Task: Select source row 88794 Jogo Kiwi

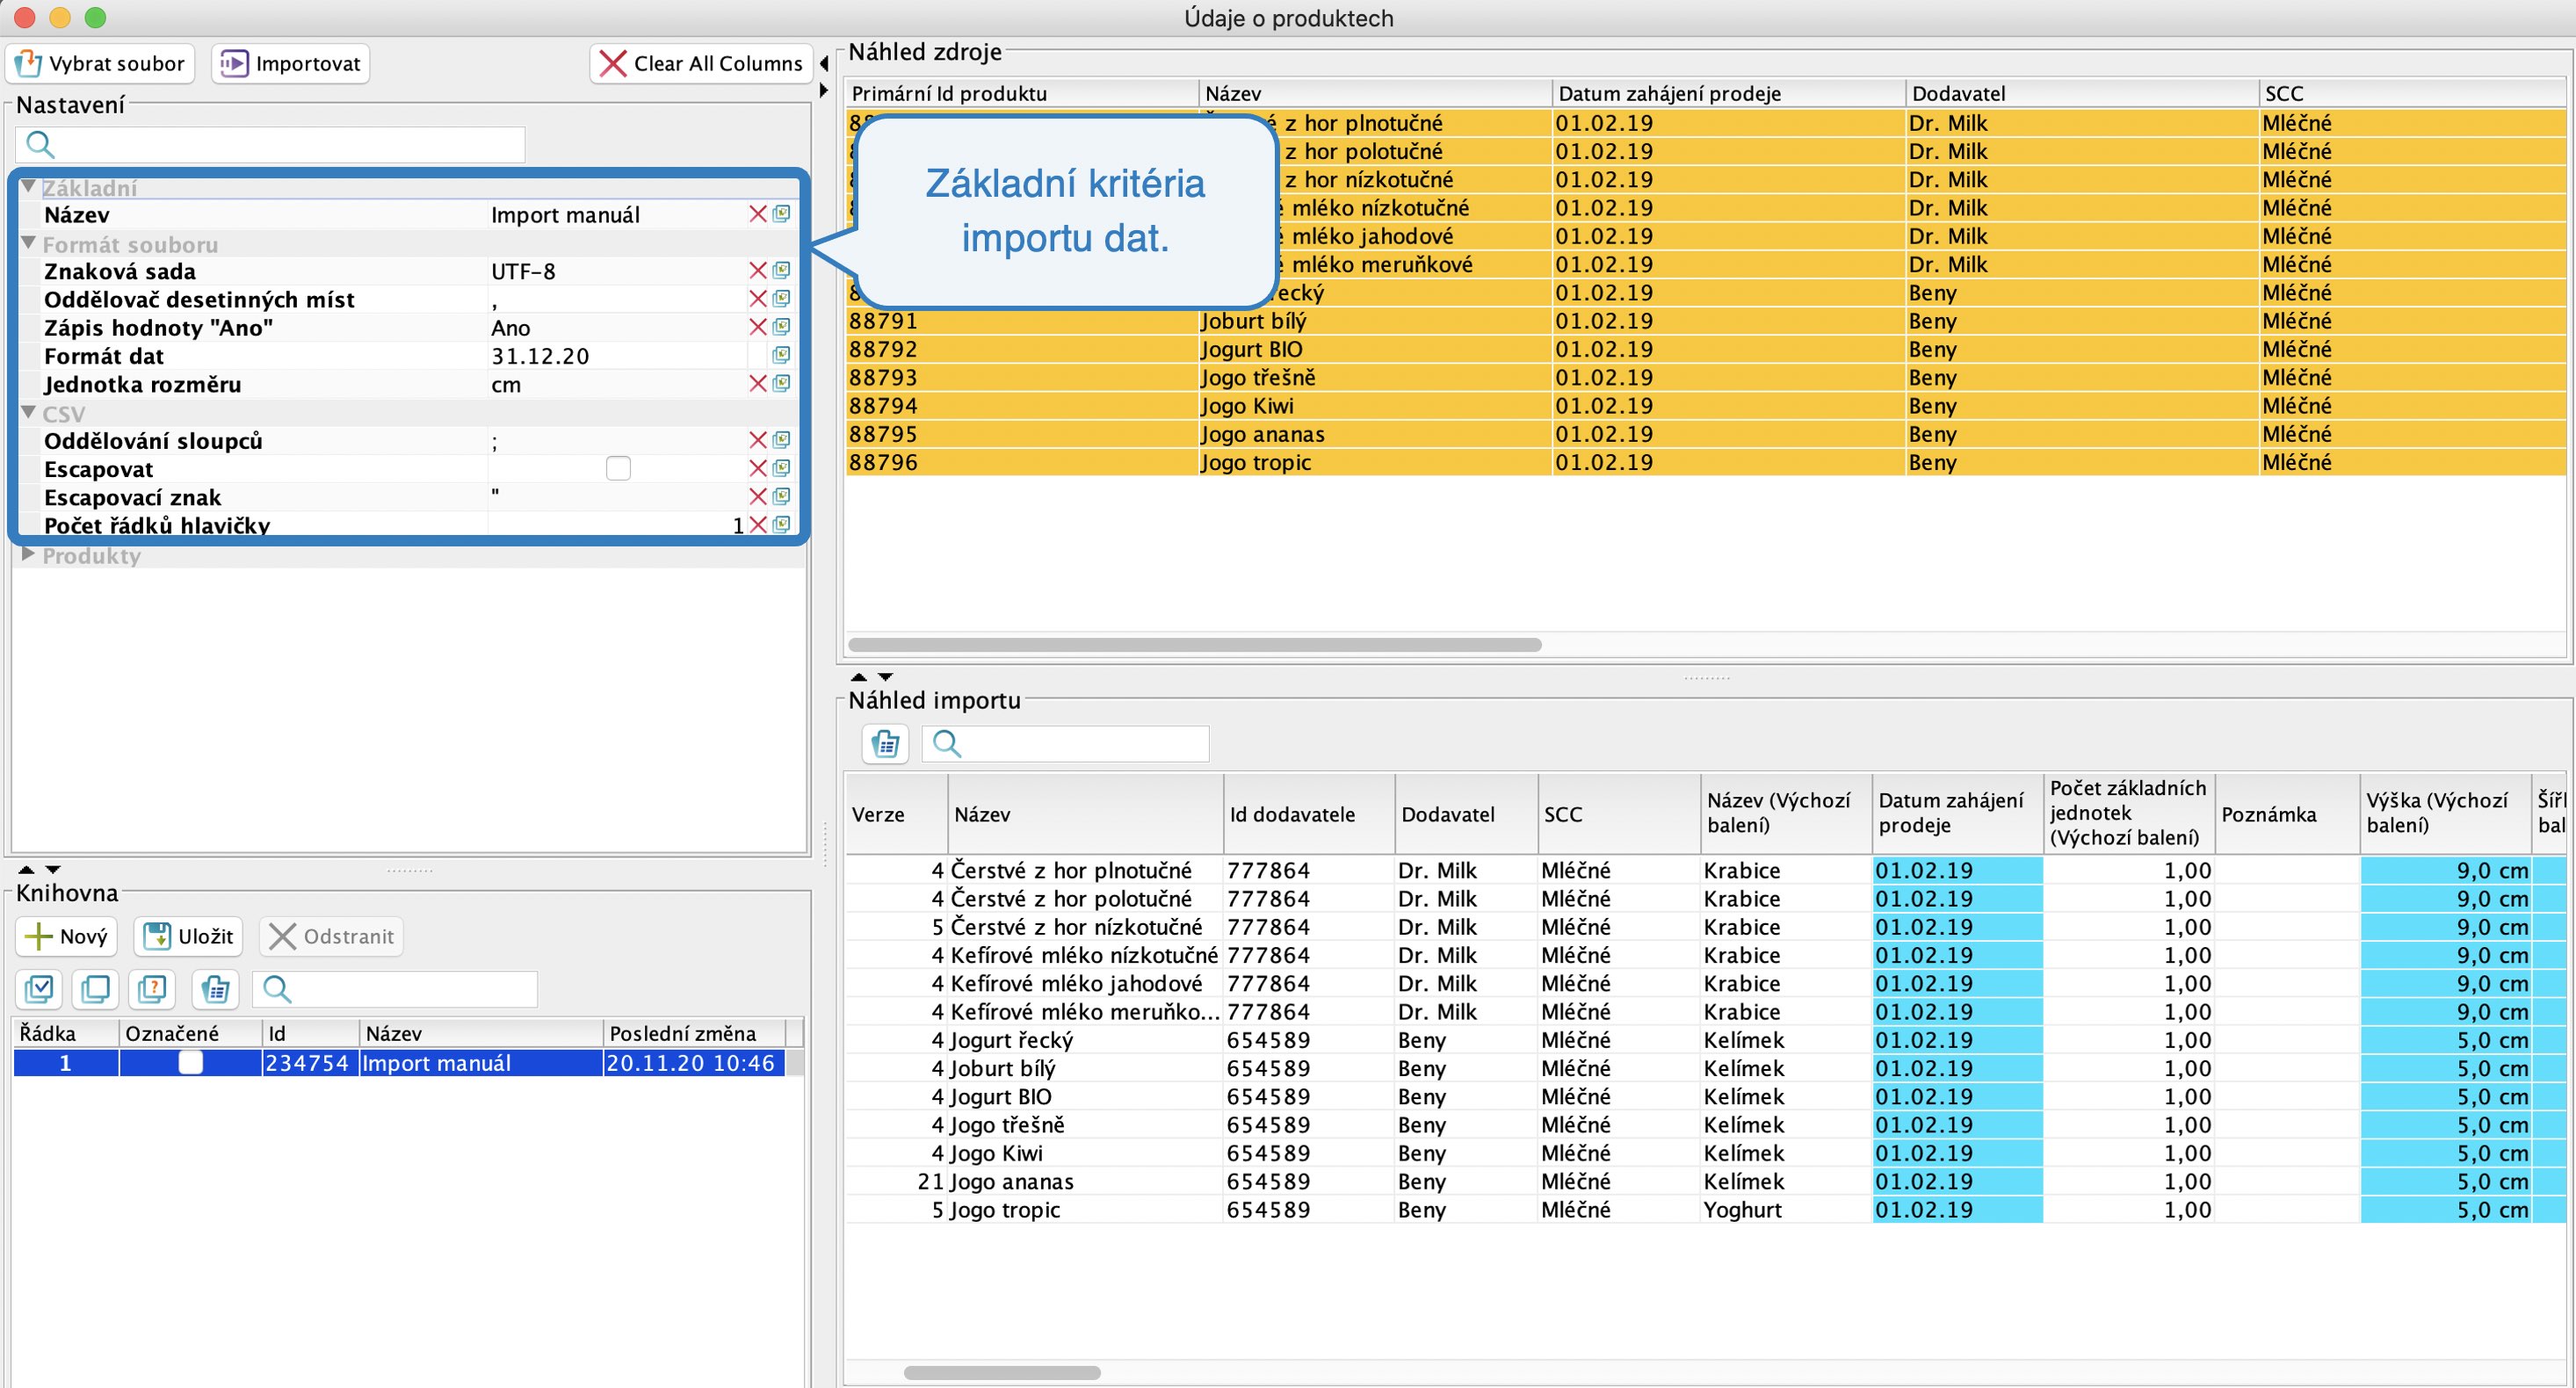Action: (1706, 406)
